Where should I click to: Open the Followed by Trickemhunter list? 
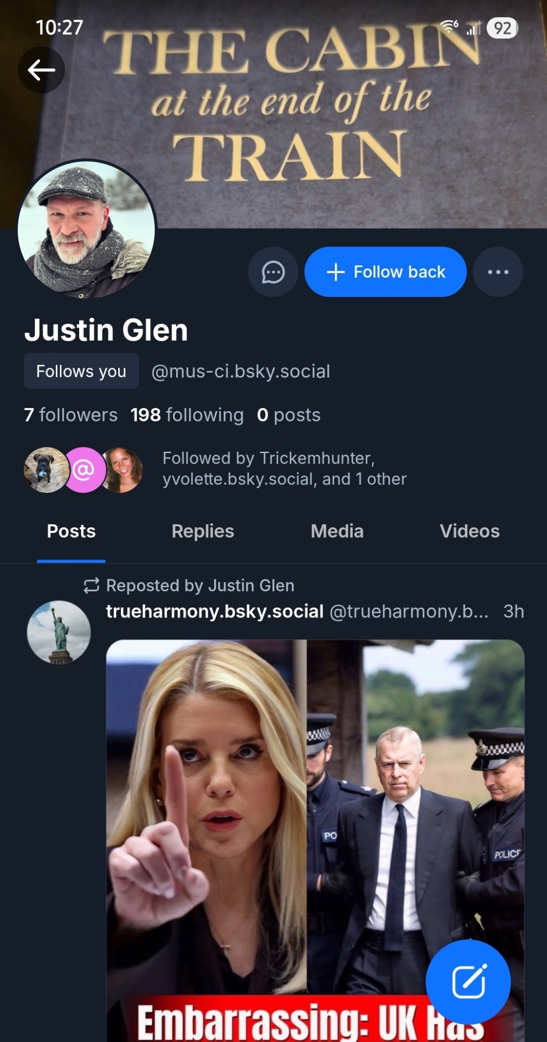[284, 468]
